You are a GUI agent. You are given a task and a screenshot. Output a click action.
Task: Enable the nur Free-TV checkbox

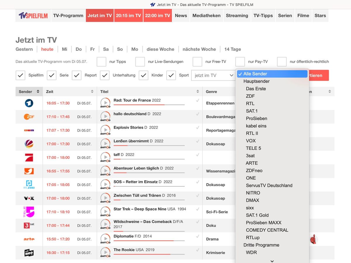point(197,62)
